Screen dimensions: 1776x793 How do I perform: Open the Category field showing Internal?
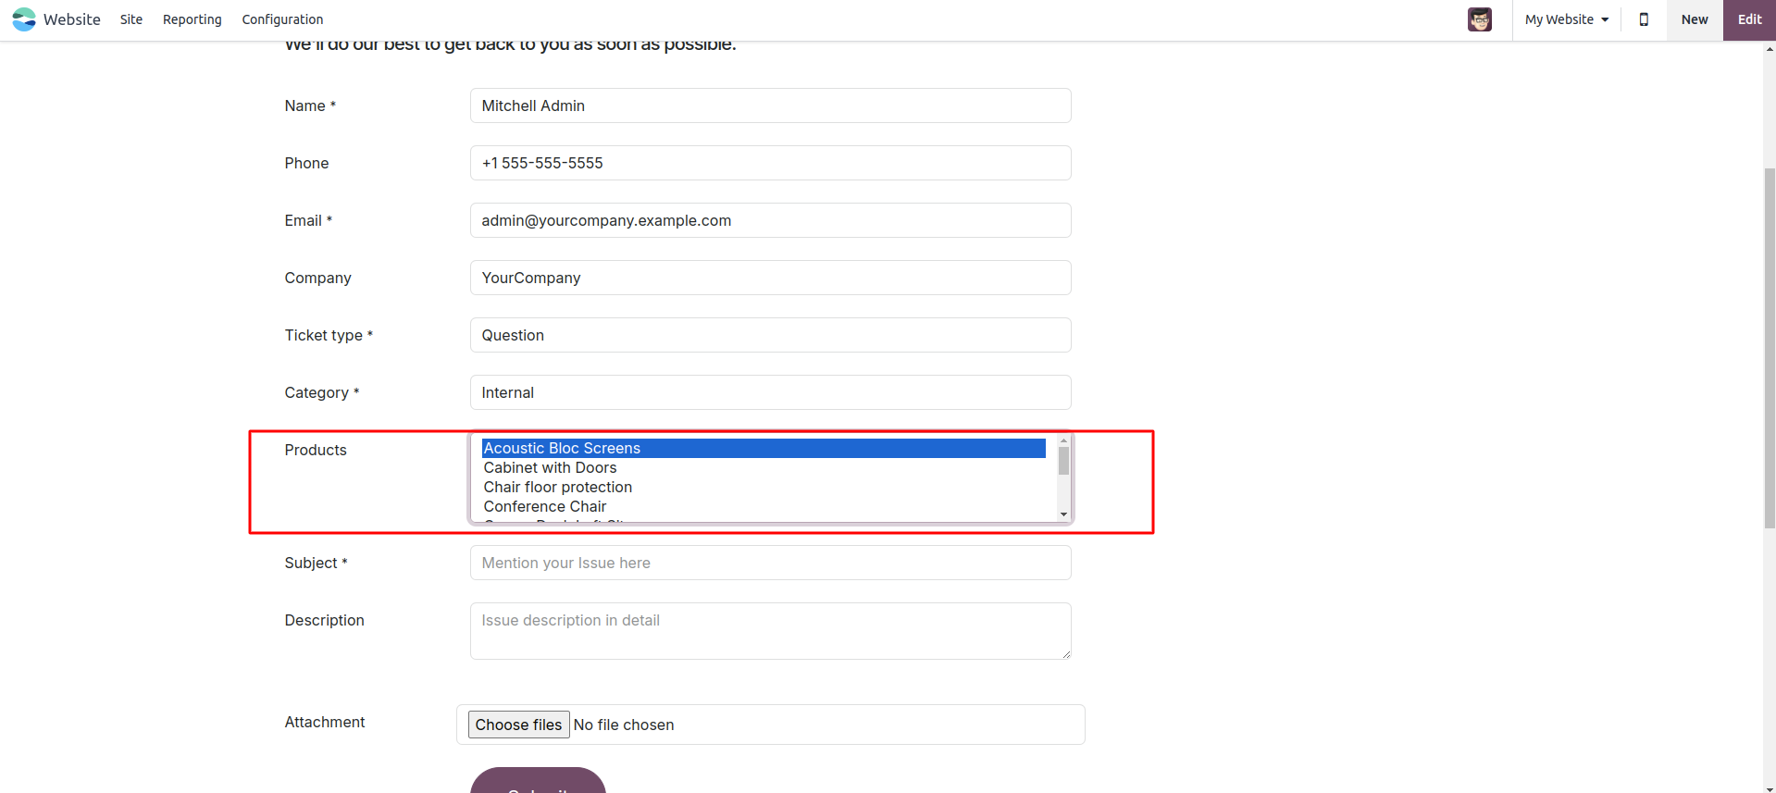770,392
